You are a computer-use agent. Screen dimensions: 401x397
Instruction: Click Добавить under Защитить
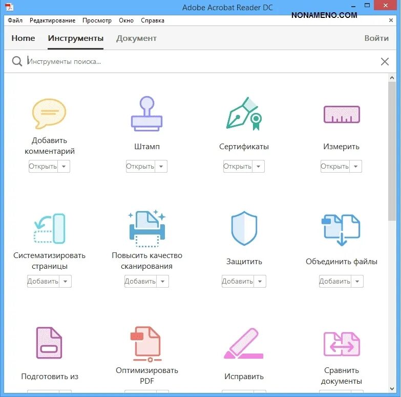tap(238, 281)
